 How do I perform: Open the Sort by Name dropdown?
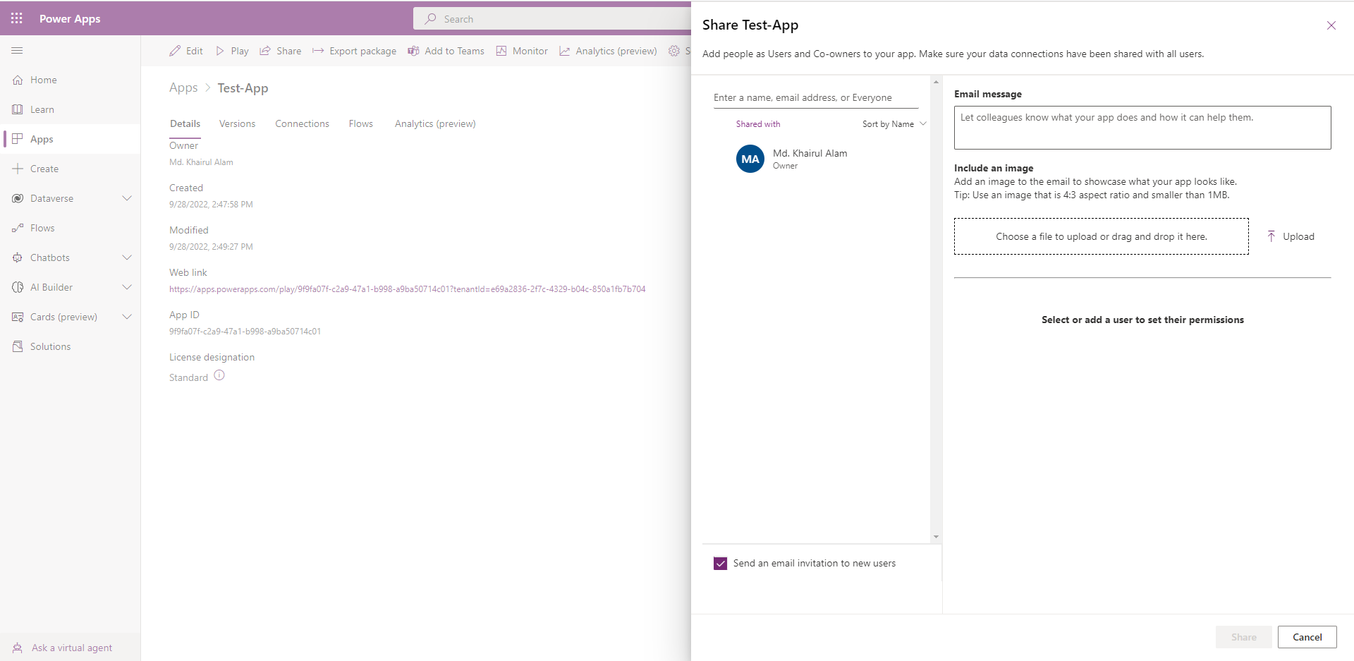[893, 124]
